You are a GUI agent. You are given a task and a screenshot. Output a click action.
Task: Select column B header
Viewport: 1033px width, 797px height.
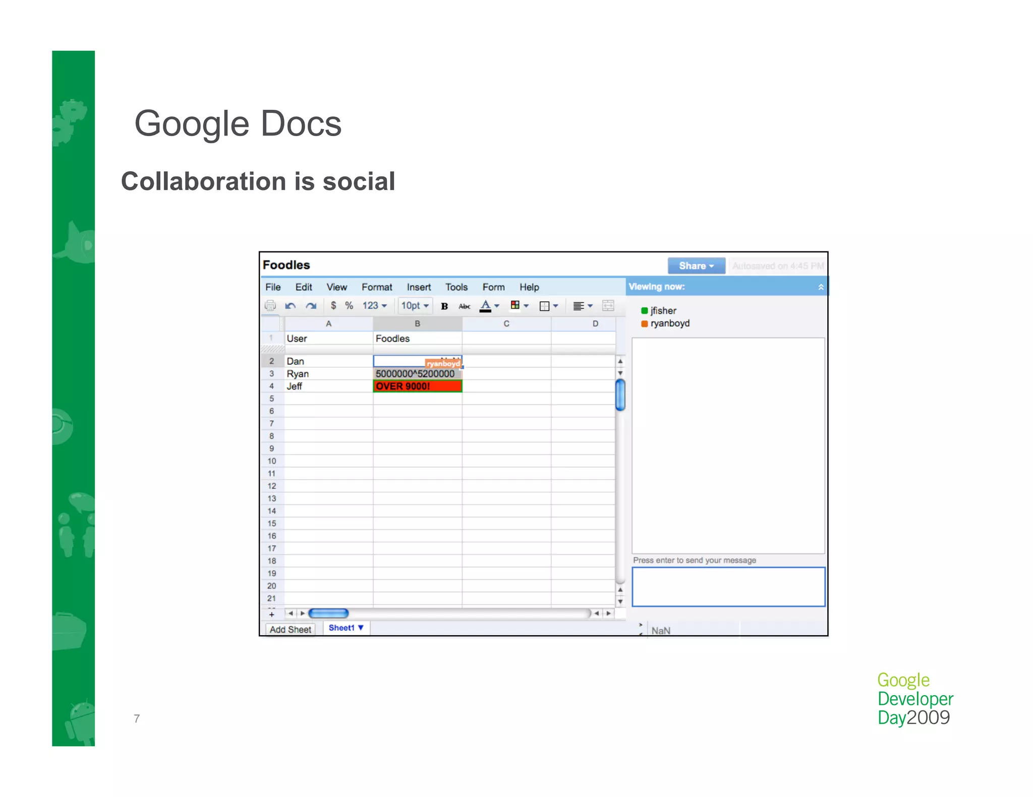[x=417, y=323]
